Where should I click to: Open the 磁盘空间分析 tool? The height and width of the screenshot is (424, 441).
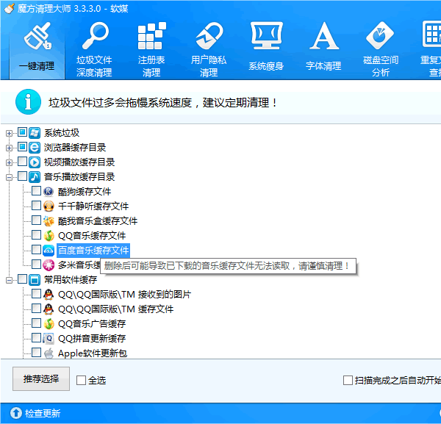pos(381,48)
